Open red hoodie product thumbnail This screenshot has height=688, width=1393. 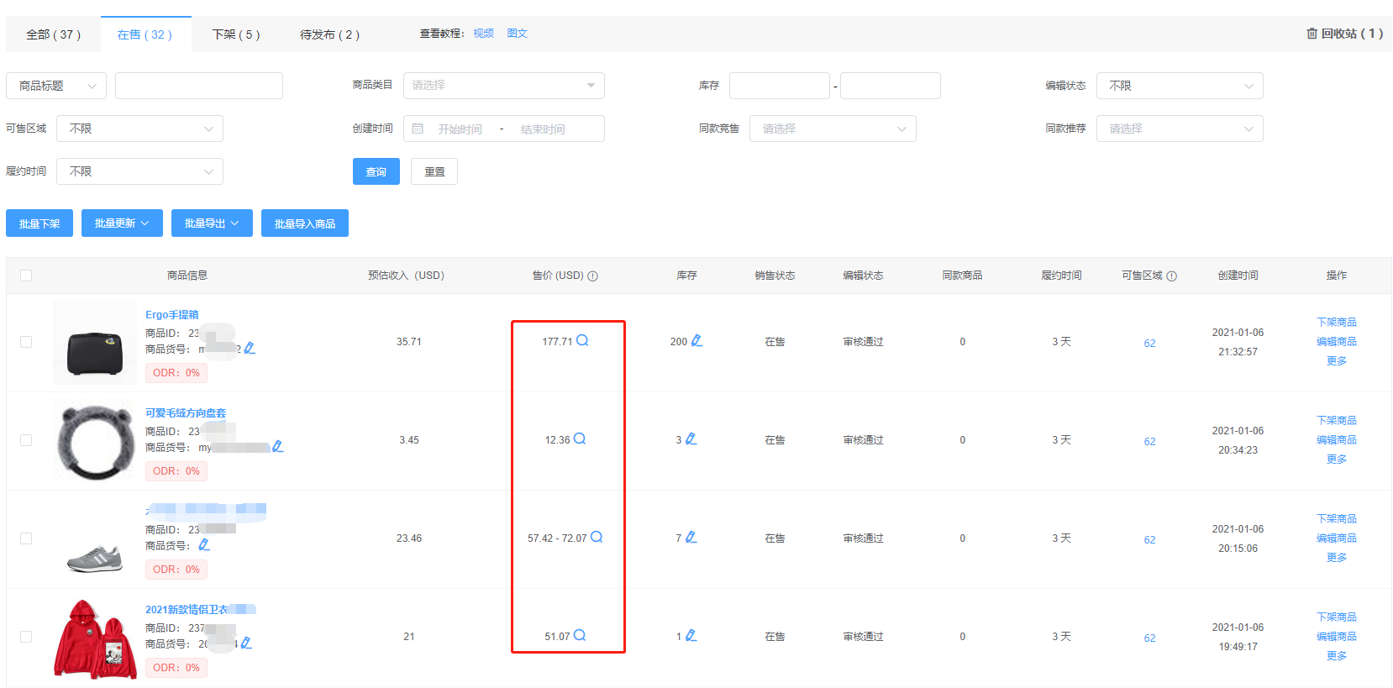[95, 638]
